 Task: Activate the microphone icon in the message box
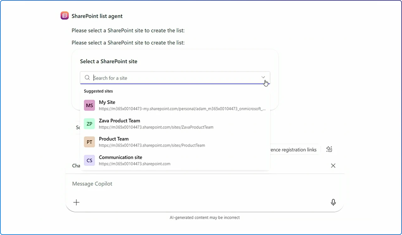(x=333, y=202)
